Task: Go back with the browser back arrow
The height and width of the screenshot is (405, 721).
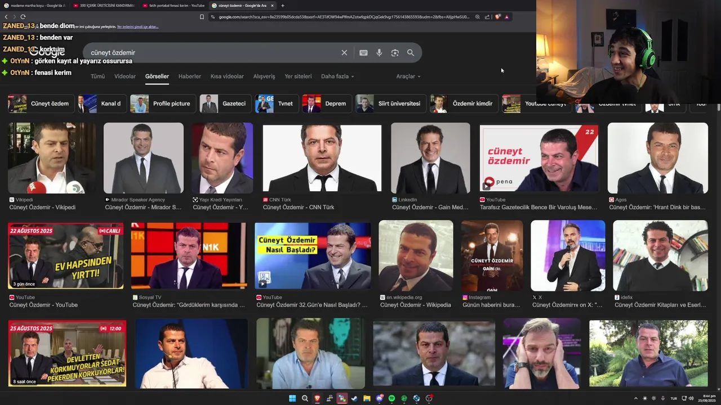Action: click(x=6, y=17)
